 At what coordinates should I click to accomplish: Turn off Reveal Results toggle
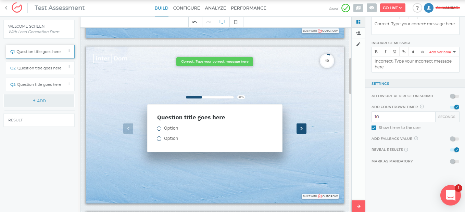click(x=454, y=150)
